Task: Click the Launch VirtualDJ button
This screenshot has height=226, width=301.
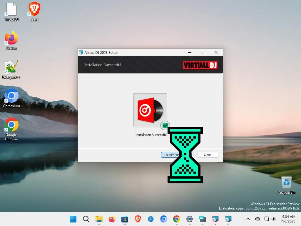Action: 176,155
